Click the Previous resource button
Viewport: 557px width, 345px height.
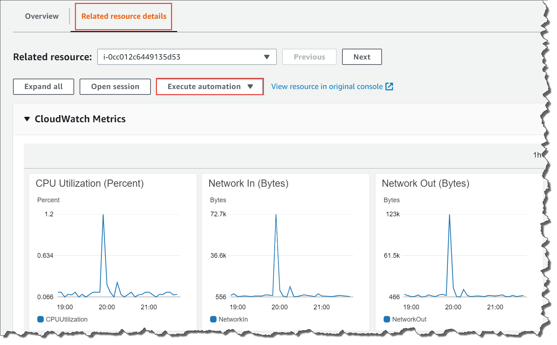click(x=309, y=57)
